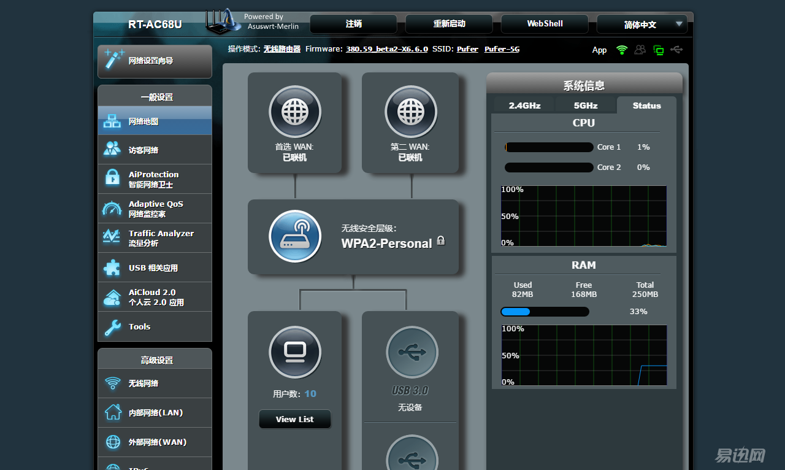The height and width of the screenshot is (470, 785).
Task: Open the 访客网络 menu item
Action: coord(155,150)
